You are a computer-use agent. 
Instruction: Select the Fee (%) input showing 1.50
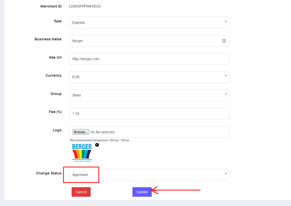coord(149,113)
